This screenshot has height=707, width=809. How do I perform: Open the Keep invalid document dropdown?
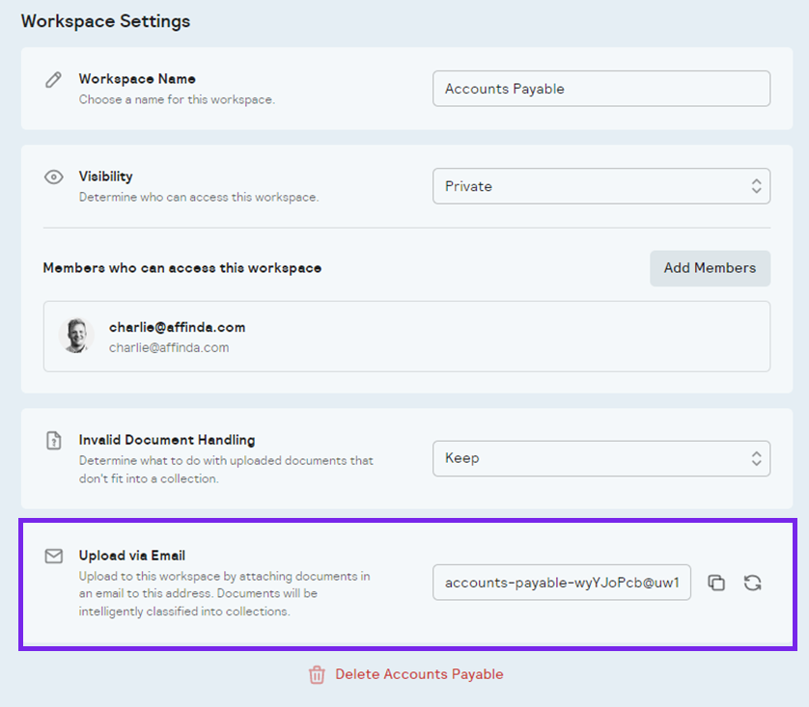601,458
